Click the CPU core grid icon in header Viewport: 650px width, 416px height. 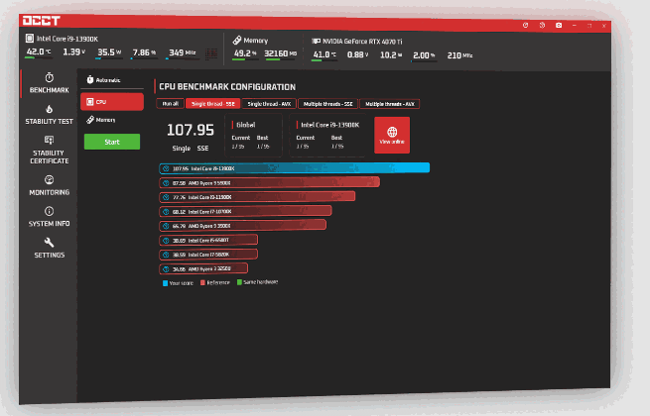(211, 52)
